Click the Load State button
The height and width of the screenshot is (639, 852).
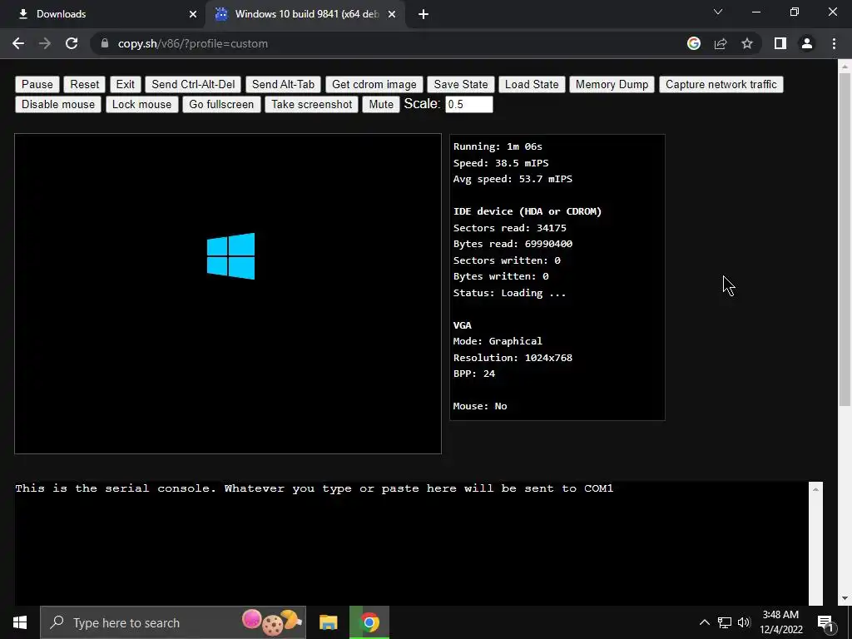tap(532, 84)
